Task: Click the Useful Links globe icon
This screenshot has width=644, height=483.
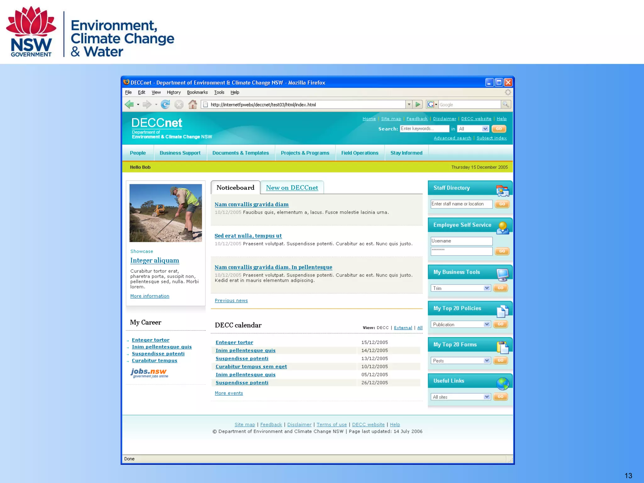Action: click(x=502, y=383)
